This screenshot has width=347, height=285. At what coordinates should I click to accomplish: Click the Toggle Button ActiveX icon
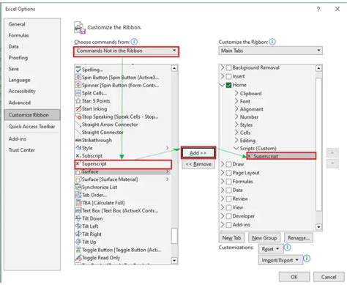coord(78,250)
